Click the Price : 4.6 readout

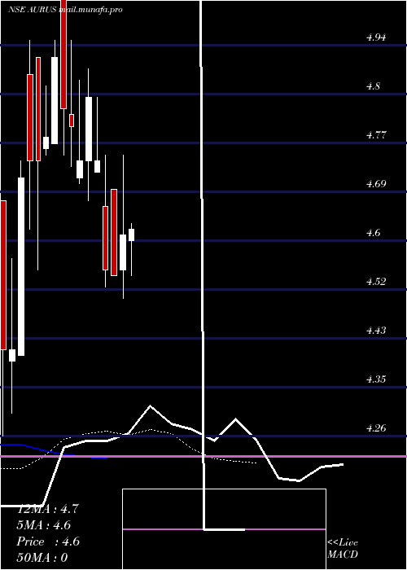click(48, 541)
